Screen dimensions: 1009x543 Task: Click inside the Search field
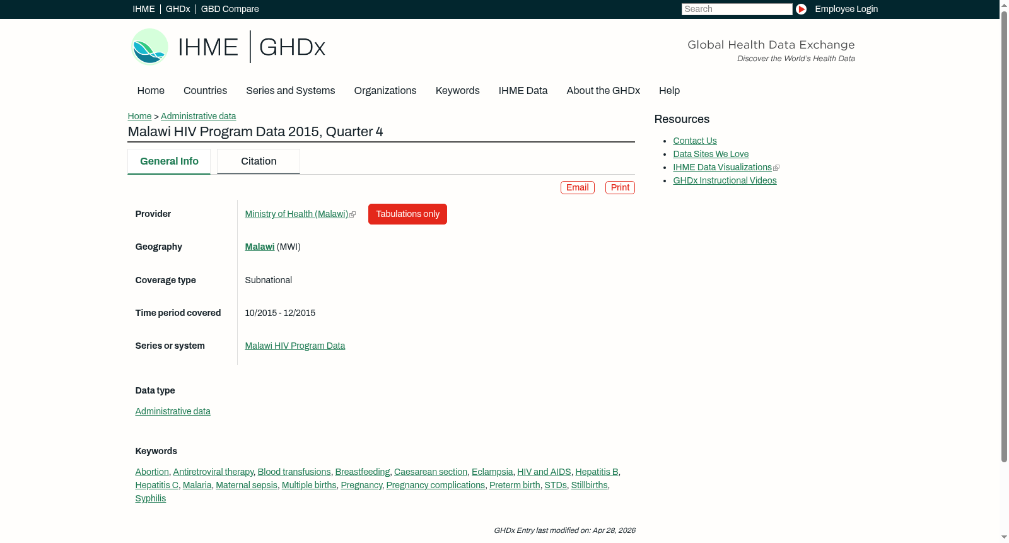pos(737,9)
